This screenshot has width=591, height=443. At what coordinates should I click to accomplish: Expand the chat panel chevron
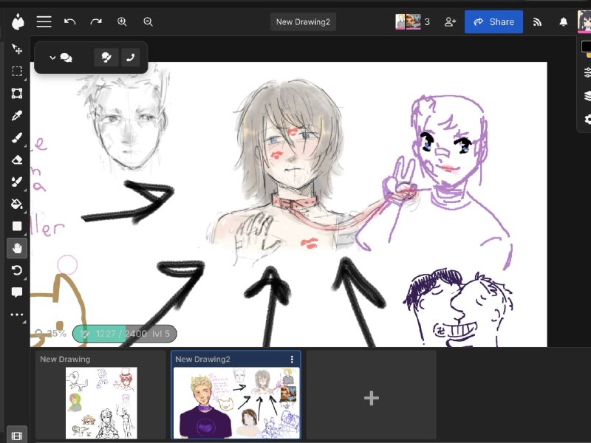pyautogui.click(x=52, y=58)
